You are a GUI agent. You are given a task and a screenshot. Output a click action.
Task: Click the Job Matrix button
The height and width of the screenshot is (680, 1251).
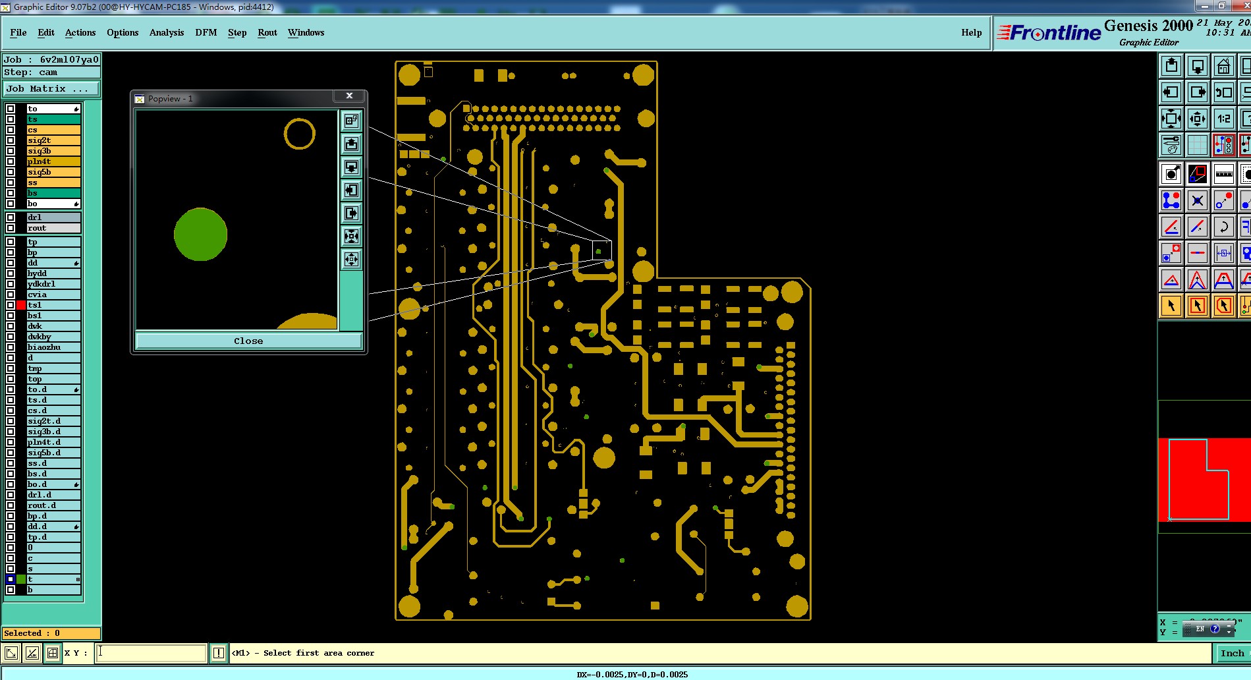coord(51,88)
